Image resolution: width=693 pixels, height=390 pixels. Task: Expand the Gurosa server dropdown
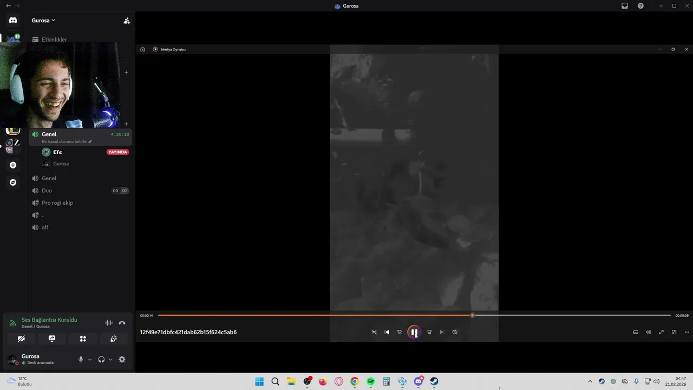43,21
